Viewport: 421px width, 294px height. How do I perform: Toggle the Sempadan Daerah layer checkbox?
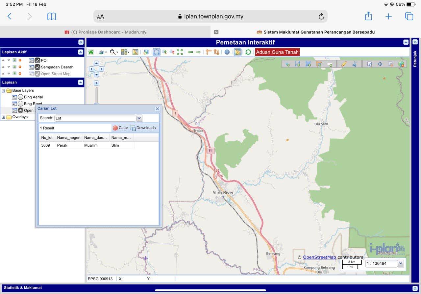tap(37, 67)
